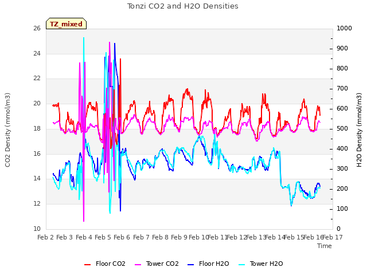
Task: Click the Feb 2 x-axis tick label
Action: click(46, 237)
